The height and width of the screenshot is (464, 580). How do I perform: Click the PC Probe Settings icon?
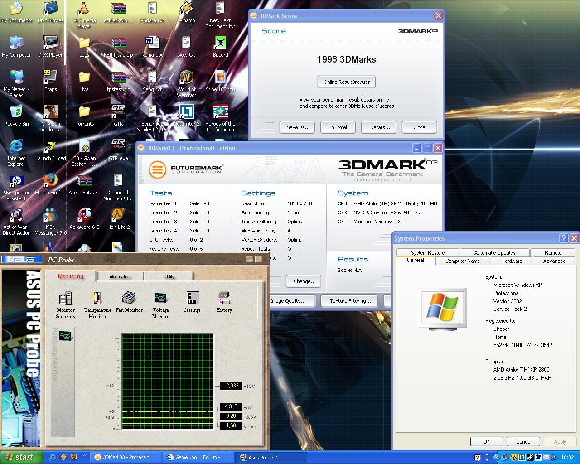pyautogui.click(x=192, y=299)
